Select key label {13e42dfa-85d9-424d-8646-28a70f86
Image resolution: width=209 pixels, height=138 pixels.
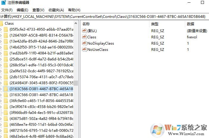[x=41, y=41]
